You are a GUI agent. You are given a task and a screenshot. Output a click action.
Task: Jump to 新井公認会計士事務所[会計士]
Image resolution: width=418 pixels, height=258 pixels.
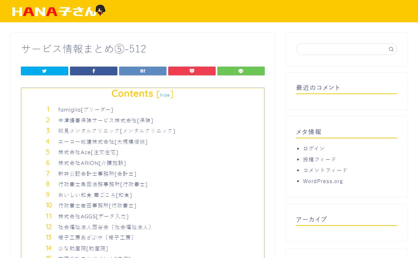coord(98,174)
